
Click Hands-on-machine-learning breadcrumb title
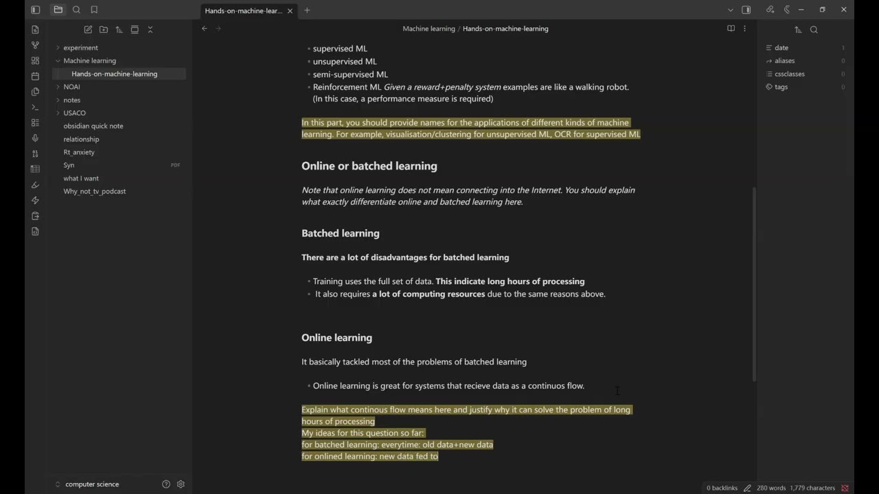(x=505, y=29)
